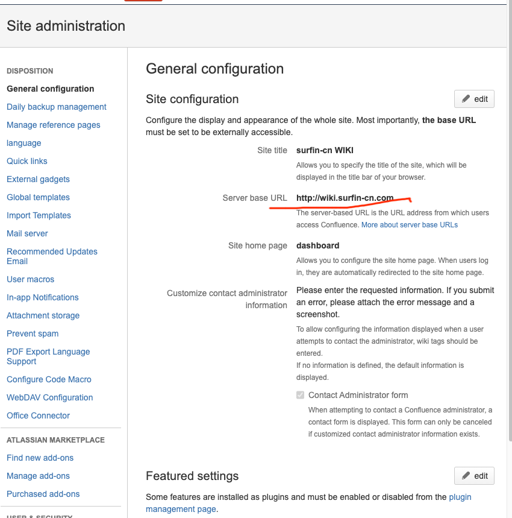Open In-app Notifications settings
Viewport: 512px width, 518px height.
(43, 297)
